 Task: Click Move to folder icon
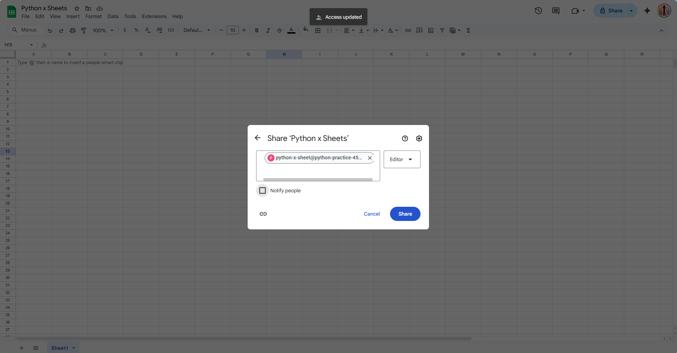coord(88,8)
